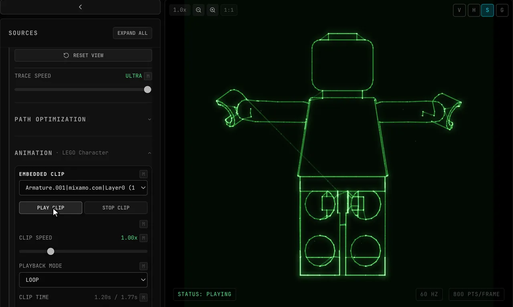Click the 800 PTS/FRAME indicator
The height and width of the screenshot is (307, 513).
coord(477,294)
